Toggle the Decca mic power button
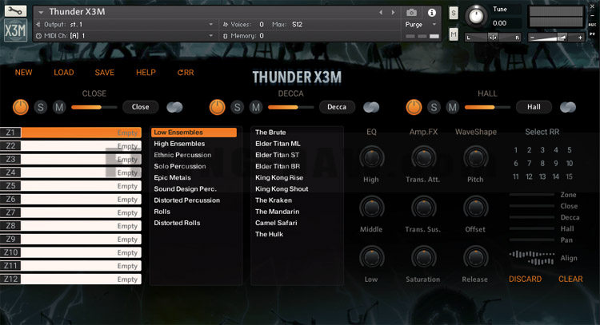This screenshot has height=325, width=600. (x=218, y=107)
